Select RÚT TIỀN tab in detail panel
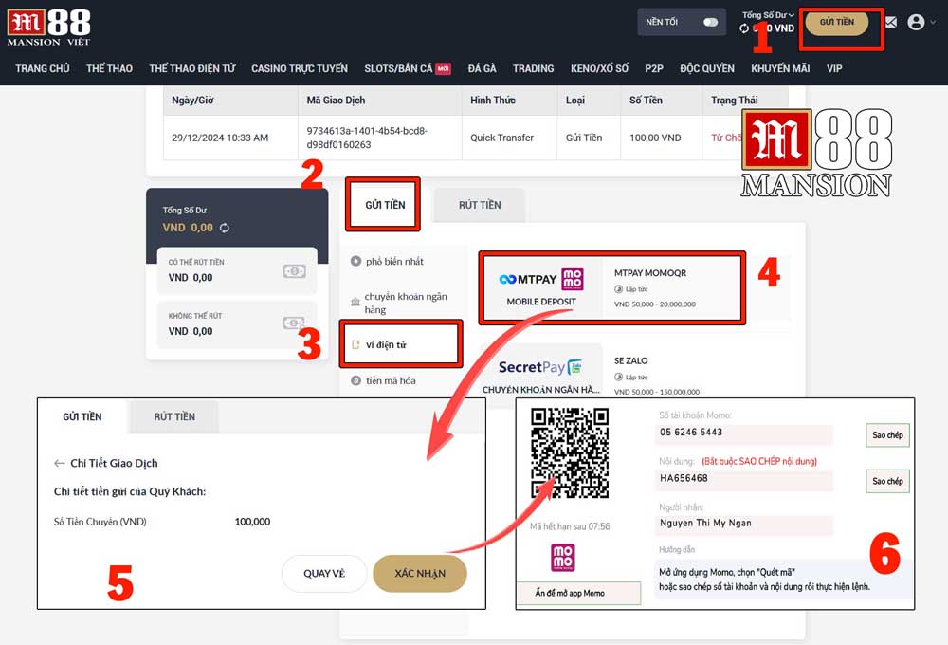The height and width of the screenshot is (645, 948). click(174, 416)
